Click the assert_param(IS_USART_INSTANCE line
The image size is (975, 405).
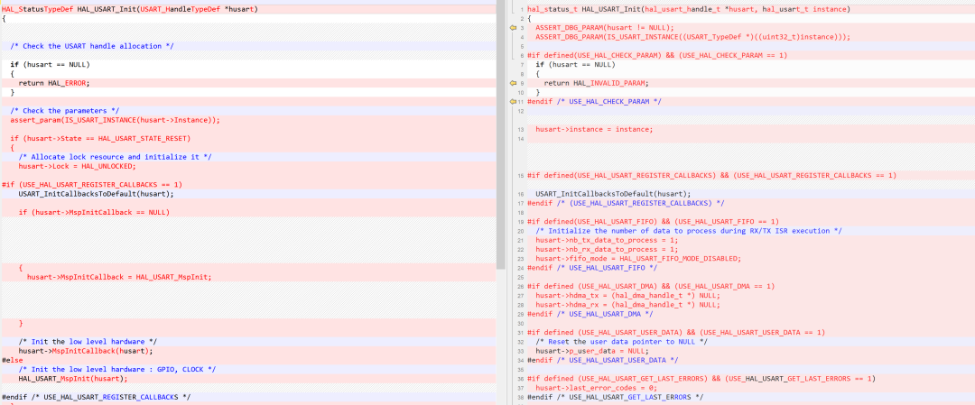(x=115, y=120)
